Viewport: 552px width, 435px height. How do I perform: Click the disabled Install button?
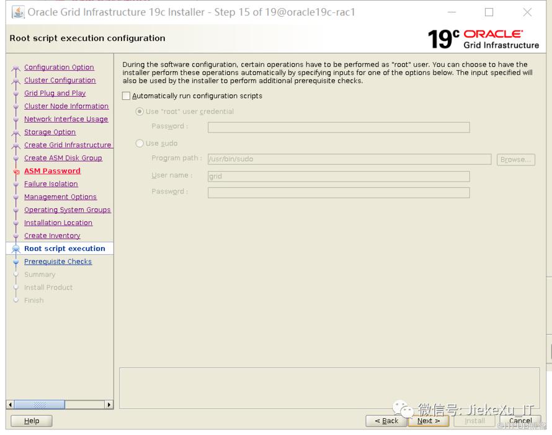pos(474,421)
